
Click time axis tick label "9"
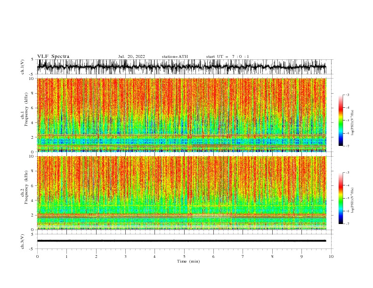[301, 256]
